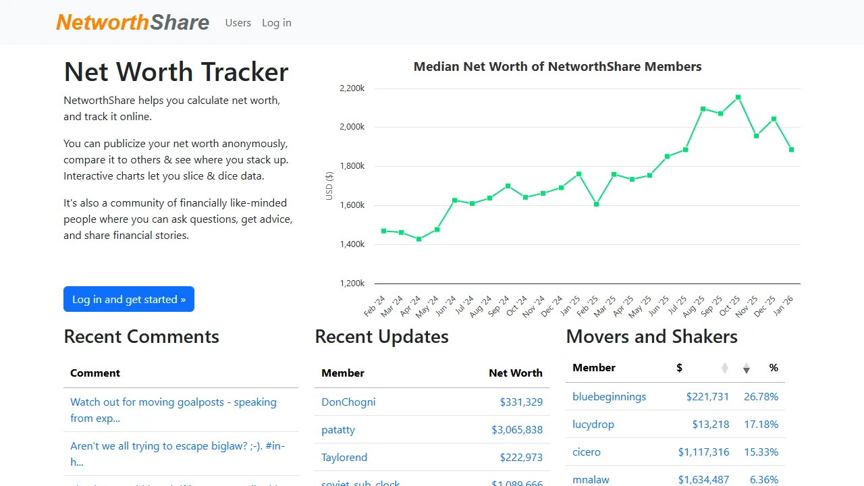View Taylorend in Recent Updates

344,457
